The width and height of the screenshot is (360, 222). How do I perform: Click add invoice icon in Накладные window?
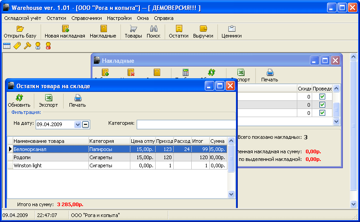[x=105, y=72]
